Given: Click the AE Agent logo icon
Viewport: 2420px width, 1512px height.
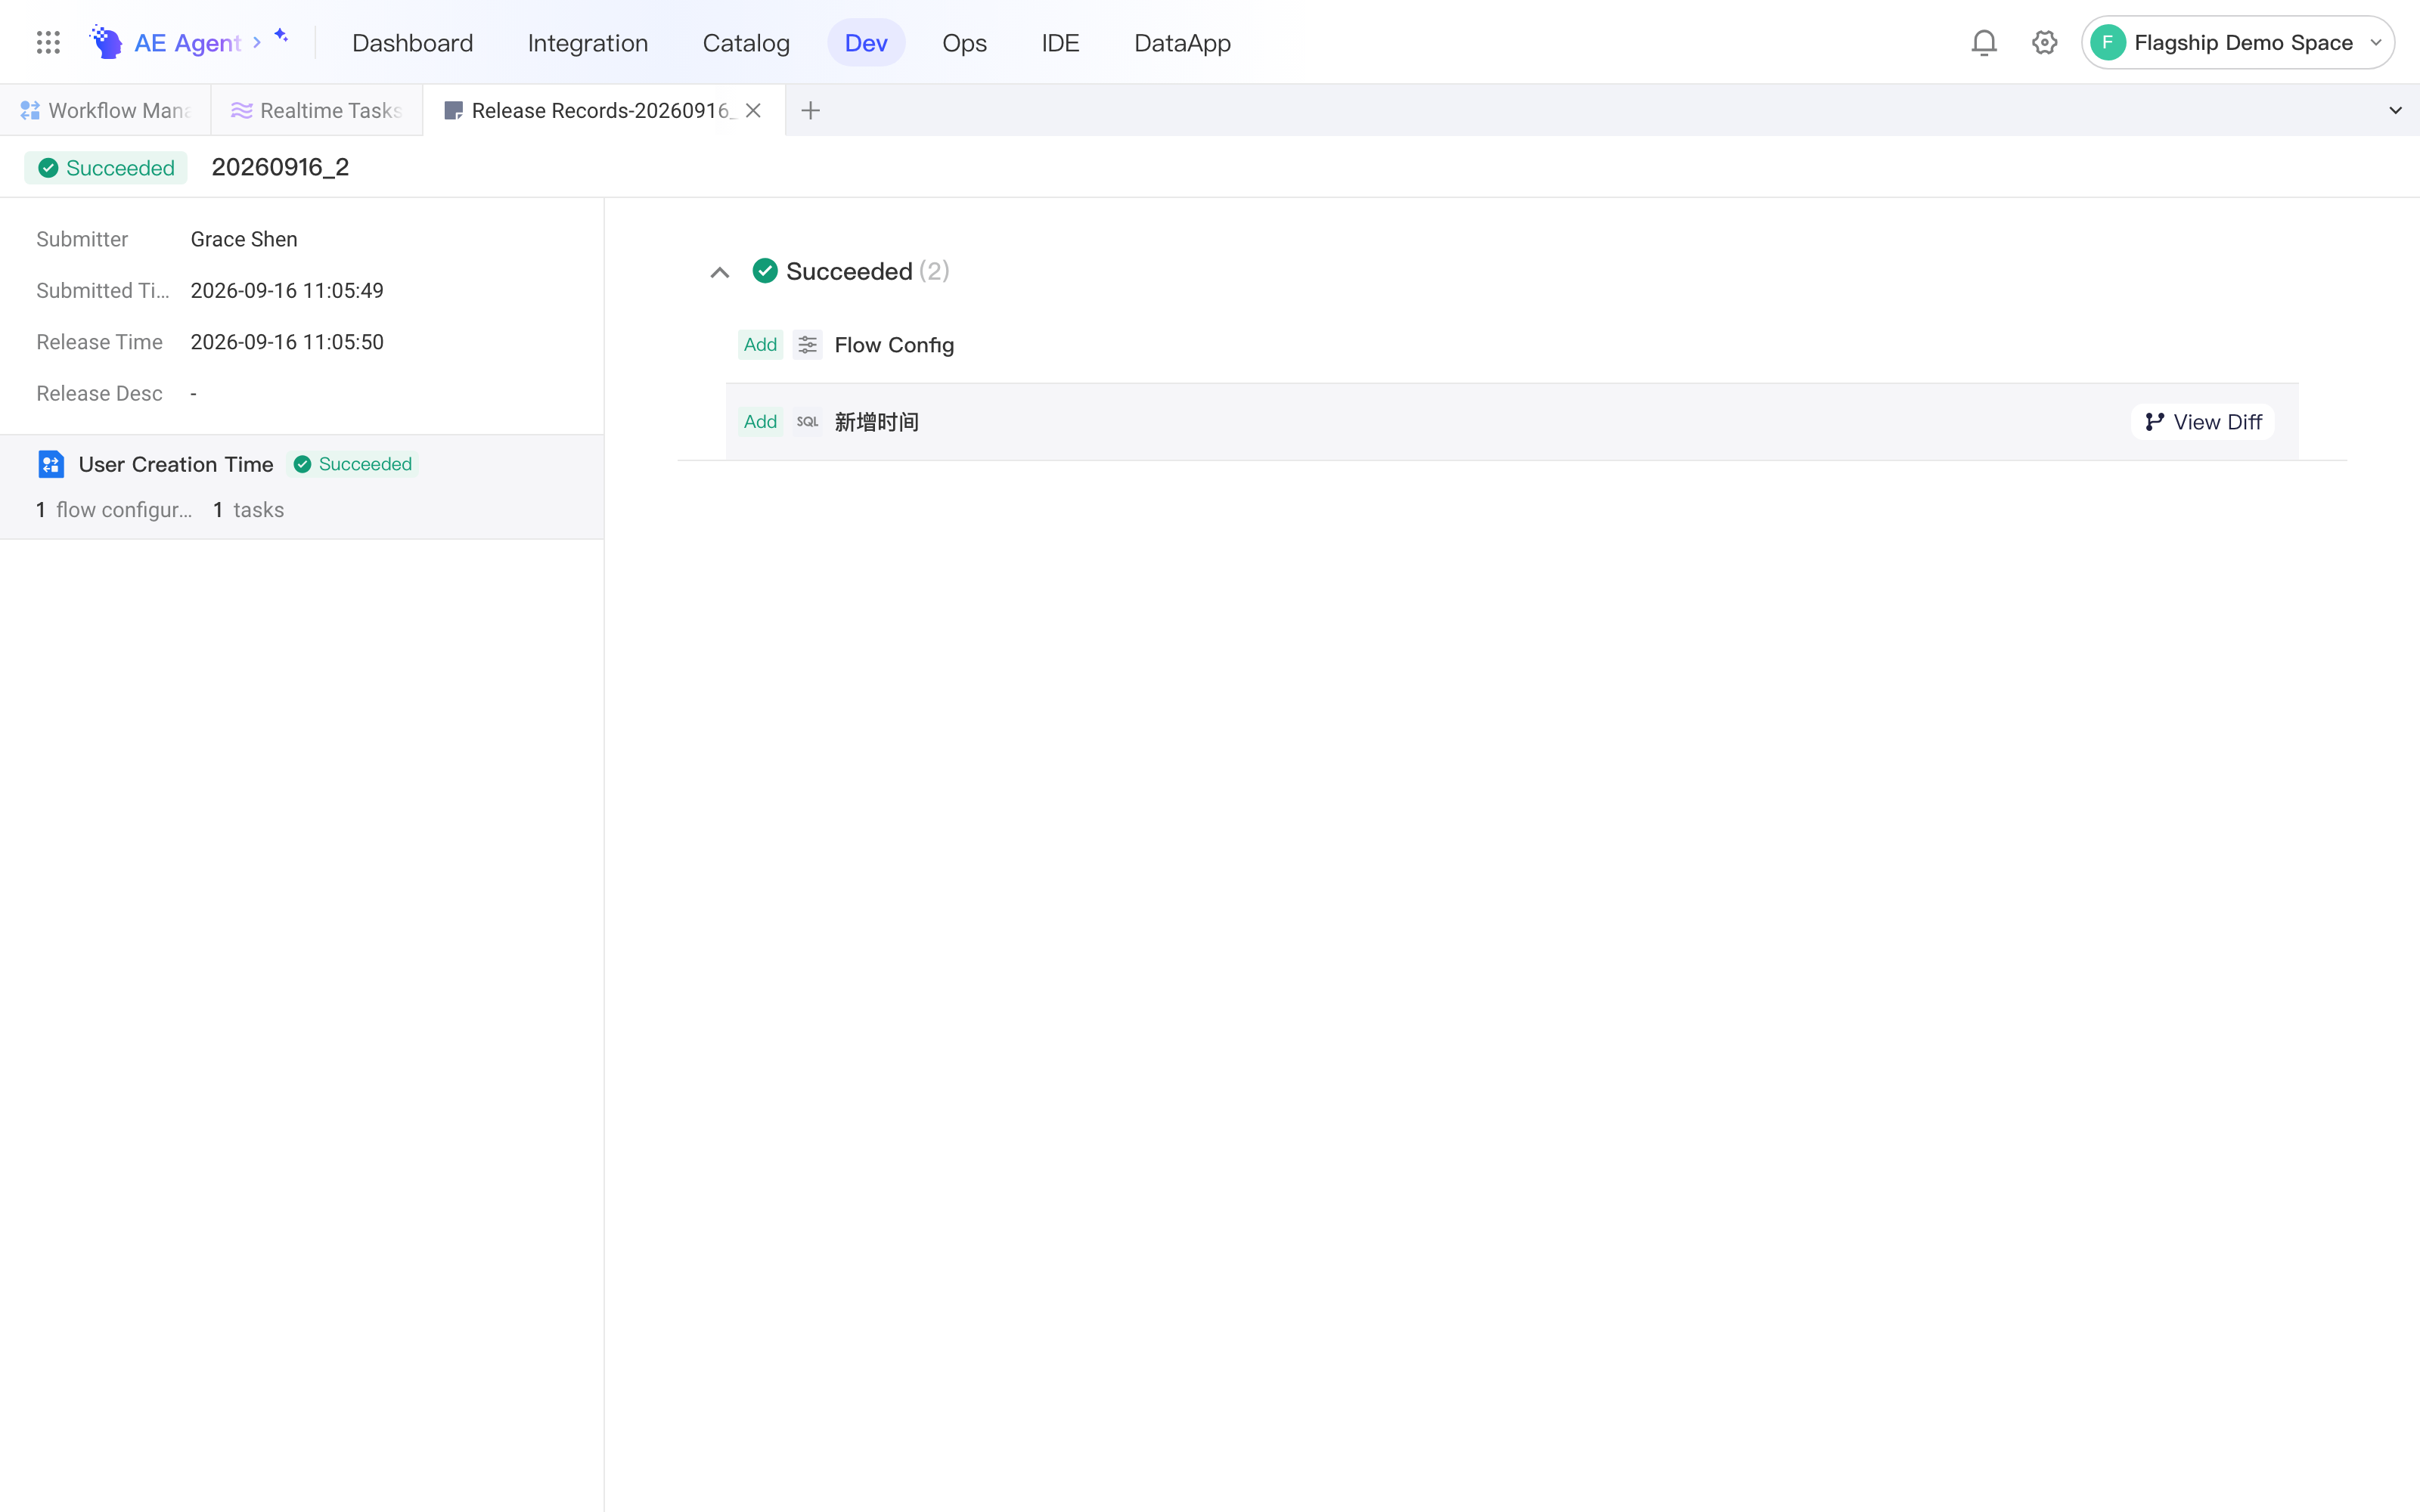Looking at the screenshot, I should (106, 42).
